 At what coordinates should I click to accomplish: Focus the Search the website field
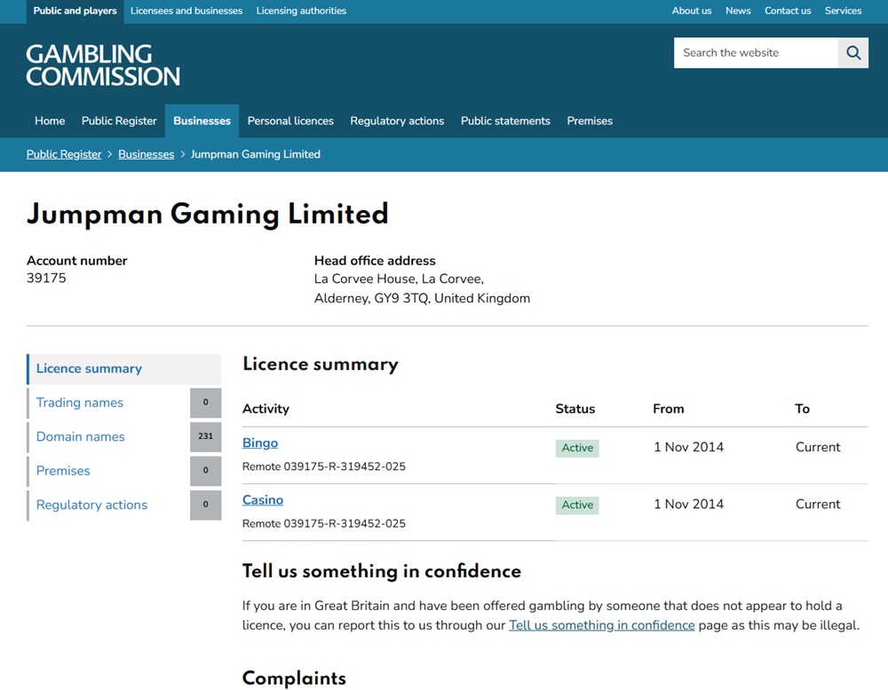[x=756, y=52]
